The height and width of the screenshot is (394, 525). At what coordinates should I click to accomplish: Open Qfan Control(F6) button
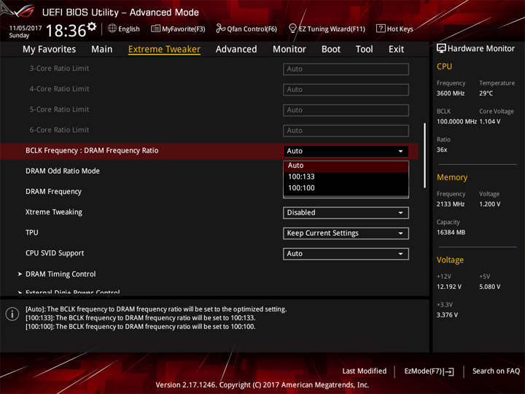click(246, 28)
